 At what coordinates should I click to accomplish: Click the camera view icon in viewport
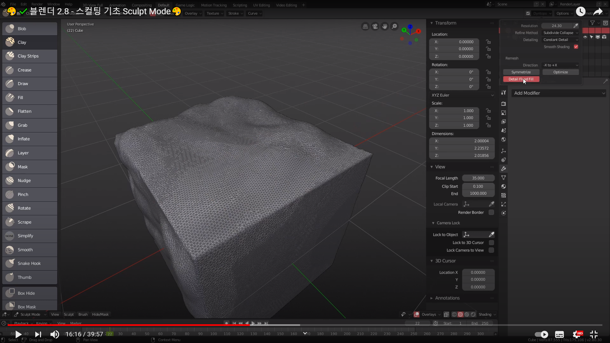click(x=375, y=27)
